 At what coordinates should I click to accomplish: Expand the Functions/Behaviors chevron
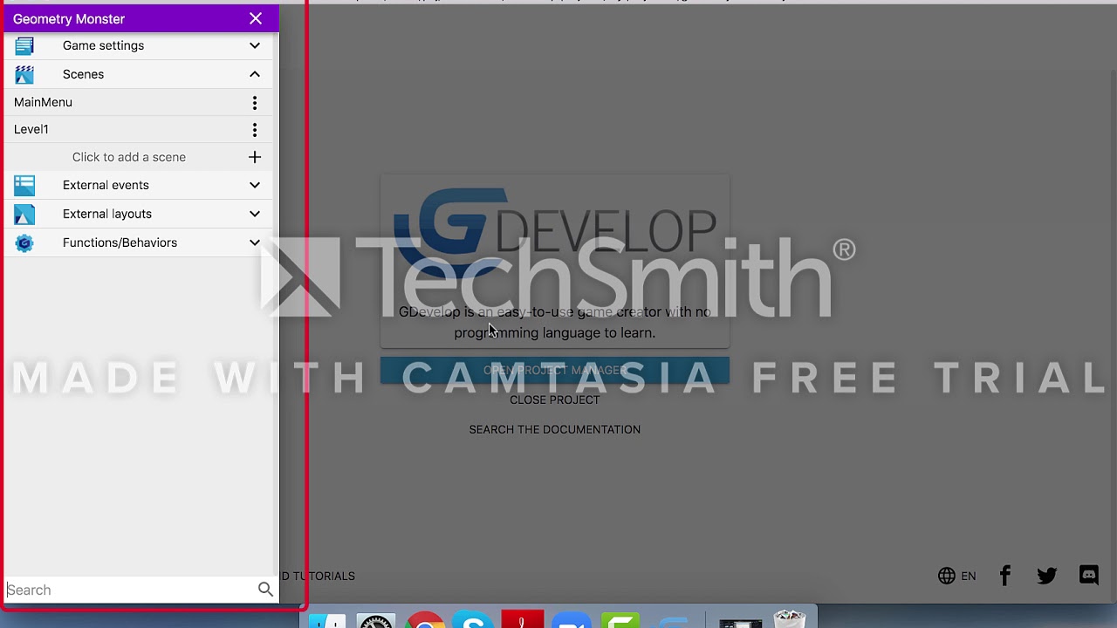(x=255, y=242)
